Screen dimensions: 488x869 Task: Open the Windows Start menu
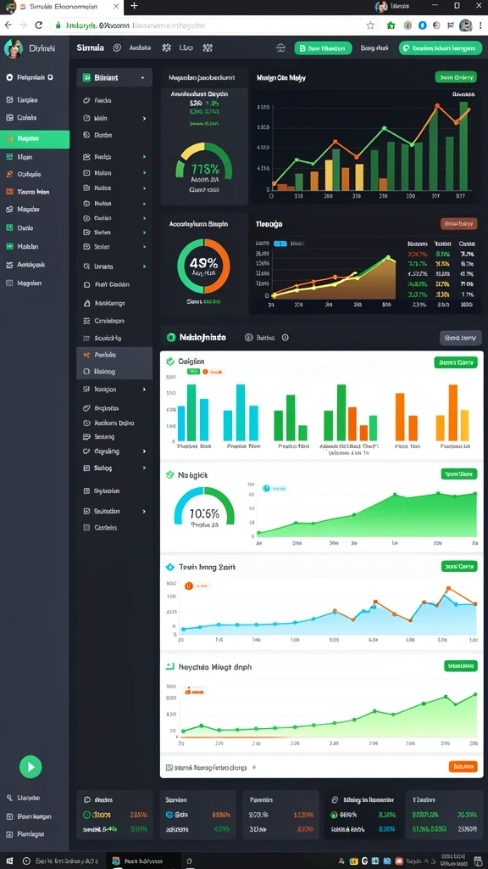pyautogui.click(x=8, y=861)
